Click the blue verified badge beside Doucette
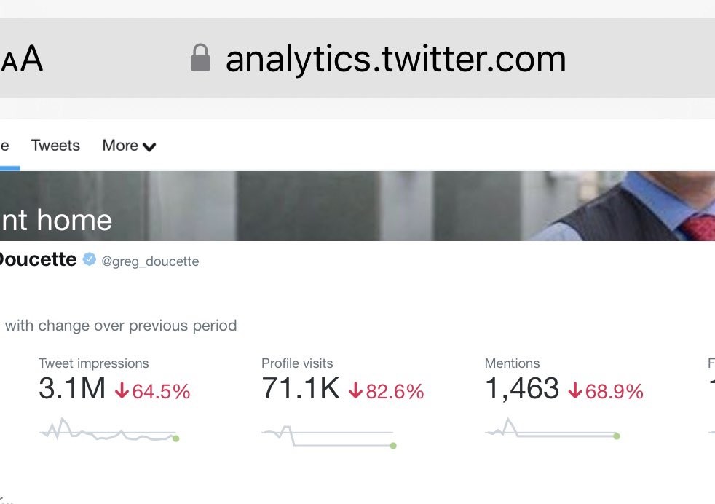The height and width of the screenshot is (504, 715). click(x=89, y=259)
